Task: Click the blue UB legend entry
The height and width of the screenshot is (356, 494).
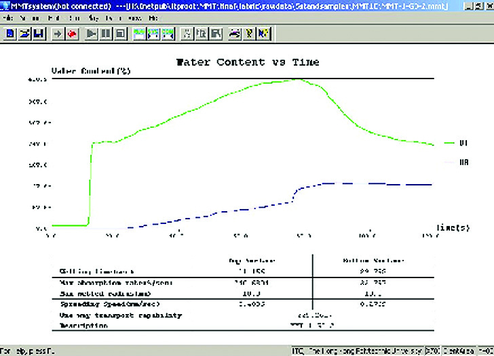Action: tap(455, 162)
